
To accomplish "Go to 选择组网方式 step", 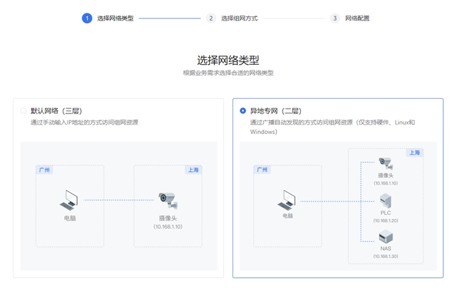I will pyautogui.click(x=239, y=18).
